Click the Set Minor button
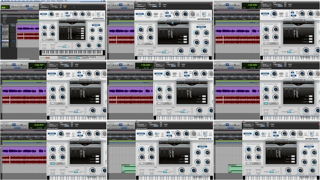The width and height of the screenshot is (320, 180). coord(83,31)
